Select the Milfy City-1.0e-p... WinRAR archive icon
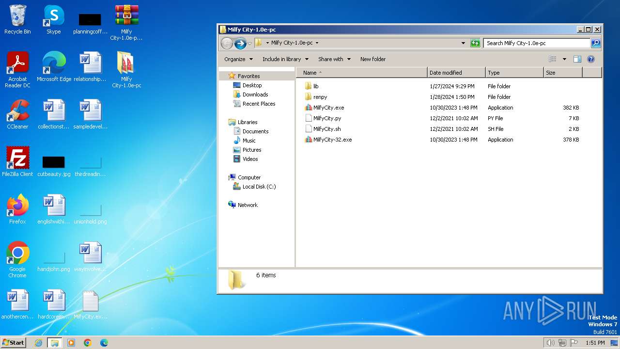 tap(126, 23)
